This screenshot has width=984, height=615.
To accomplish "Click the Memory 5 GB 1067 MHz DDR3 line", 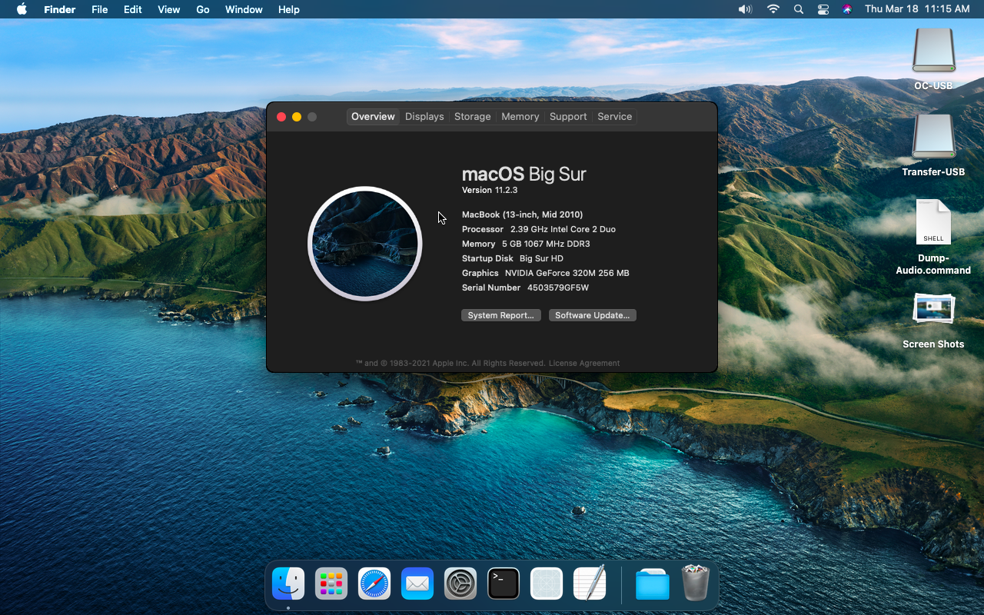I will (526, 244).
